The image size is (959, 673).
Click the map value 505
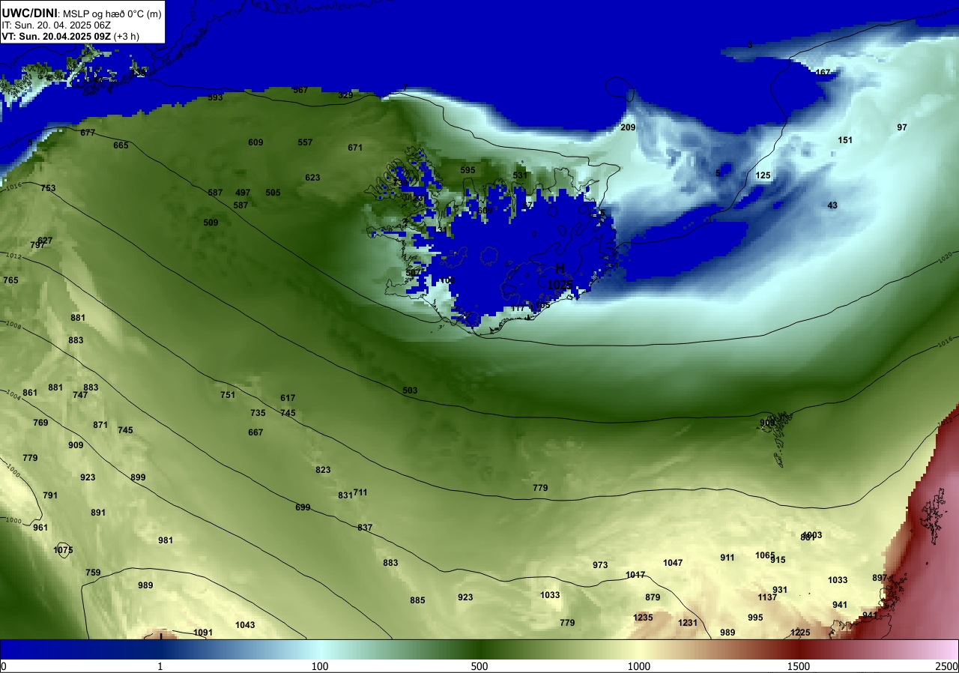tap(273, 193)
